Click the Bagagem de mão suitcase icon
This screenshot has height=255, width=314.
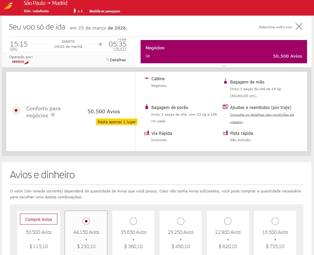pyautogui.click(x=225, y=81)
